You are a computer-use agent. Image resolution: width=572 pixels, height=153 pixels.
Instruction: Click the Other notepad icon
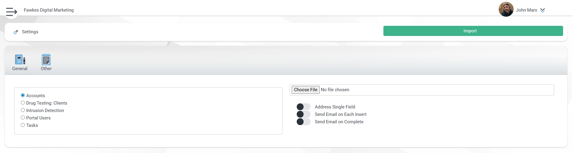tap(46, 59)
